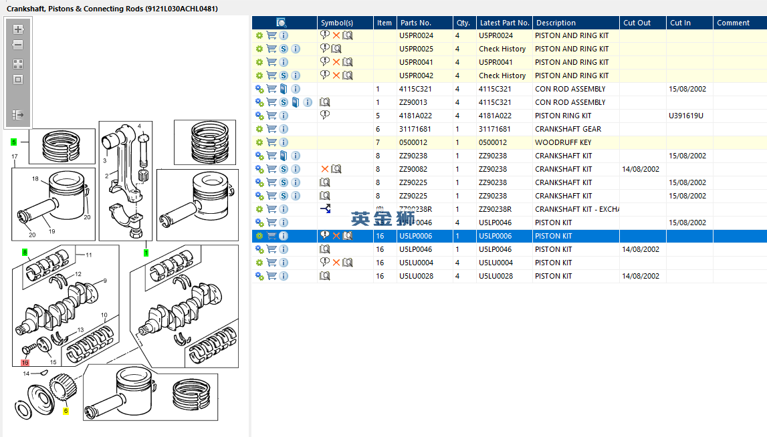The image size is (767, 437).
Task: Click the blue arrow symbol for ZZ90238R
Action: tap(325, 209)
